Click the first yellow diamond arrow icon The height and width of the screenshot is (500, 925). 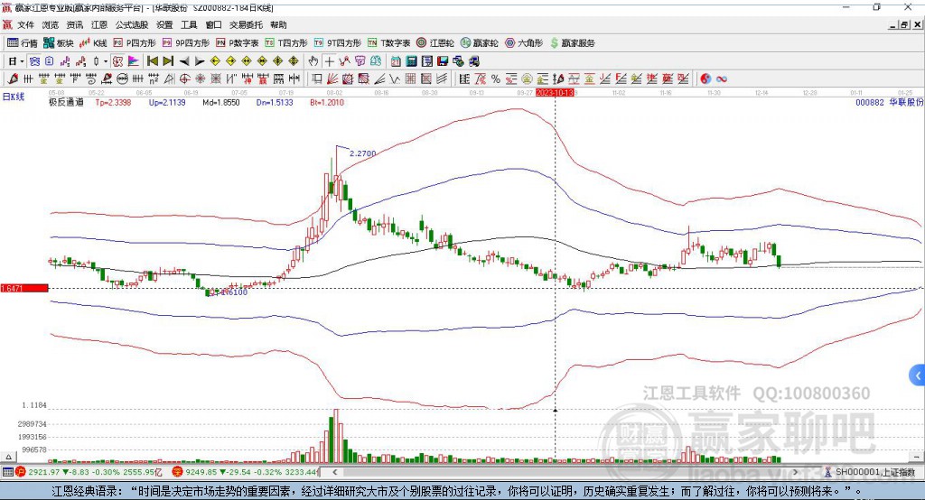215,61
